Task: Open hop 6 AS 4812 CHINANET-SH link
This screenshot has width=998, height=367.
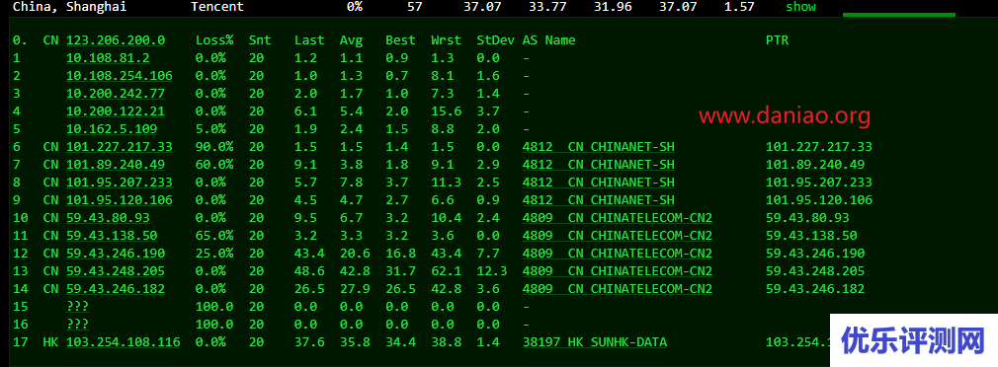Action: 599,147
